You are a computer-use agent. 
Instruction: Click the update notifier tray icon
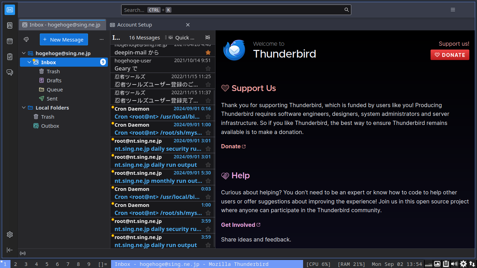coord(463,264)
